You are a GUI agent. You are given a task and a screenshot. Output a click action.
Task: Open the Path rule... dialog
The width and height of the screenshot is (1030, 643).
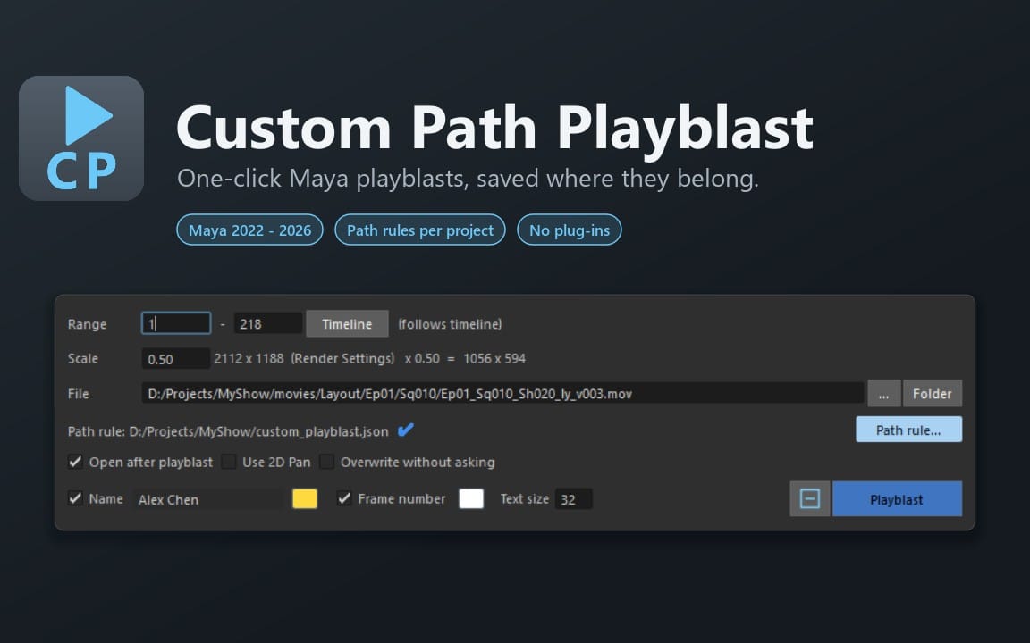click(908, 430)
